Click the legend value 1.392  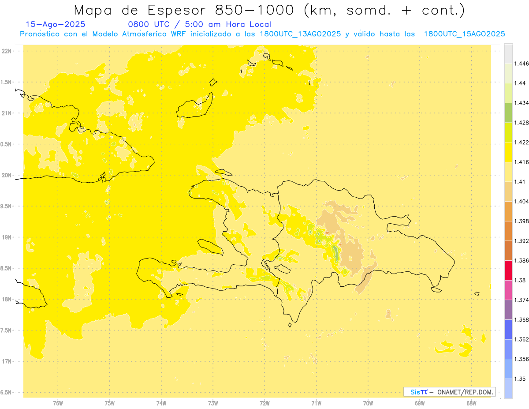coord(522,241)
